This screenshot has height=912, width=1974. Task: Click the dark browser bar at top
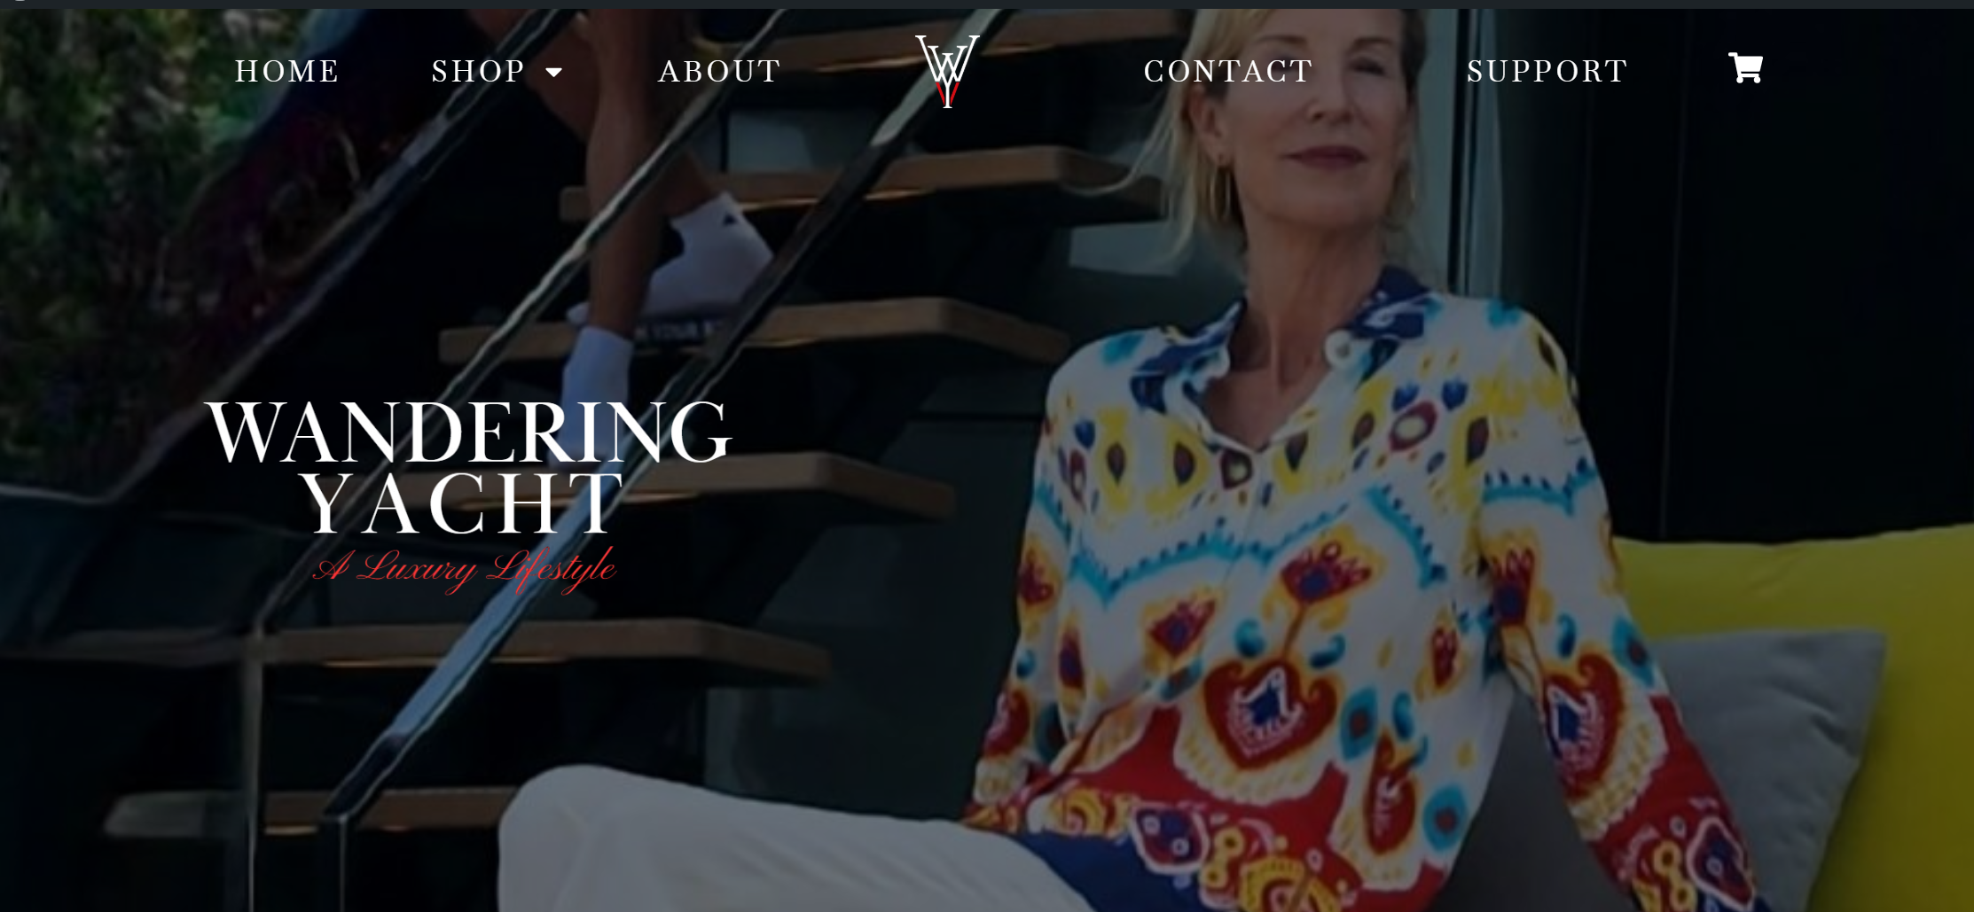pos(987,4)
